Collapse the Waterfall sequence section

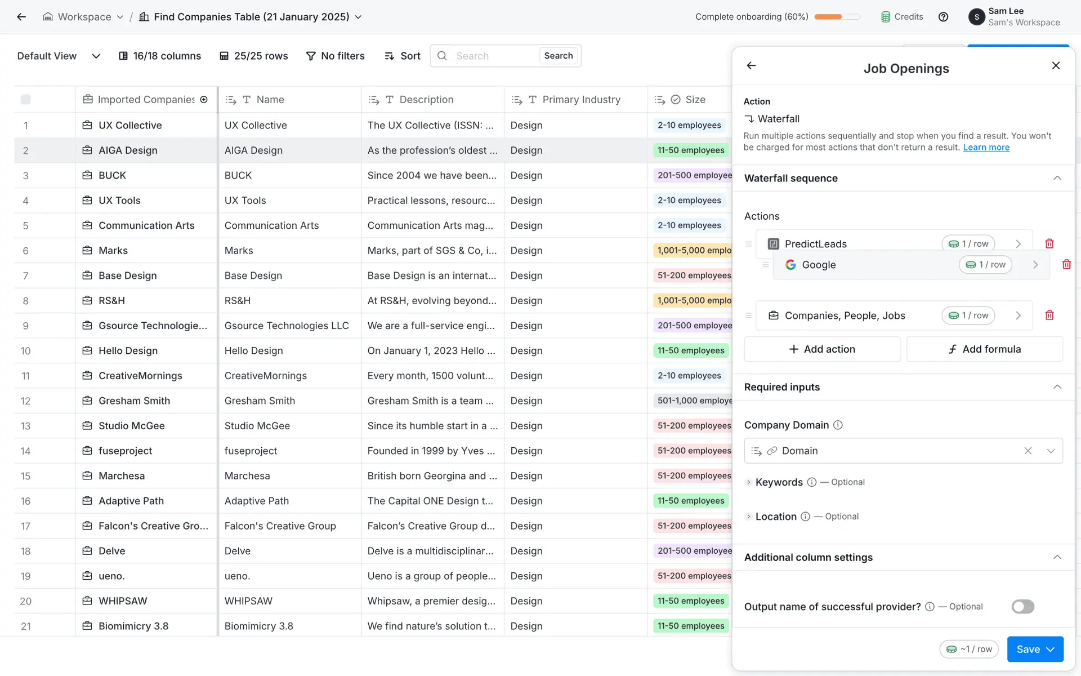point(1057,178)
